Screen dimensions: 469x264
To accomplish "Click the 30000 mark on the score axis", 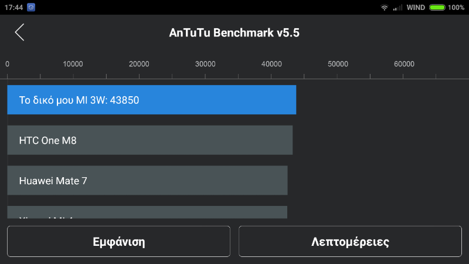I will 205,65.
